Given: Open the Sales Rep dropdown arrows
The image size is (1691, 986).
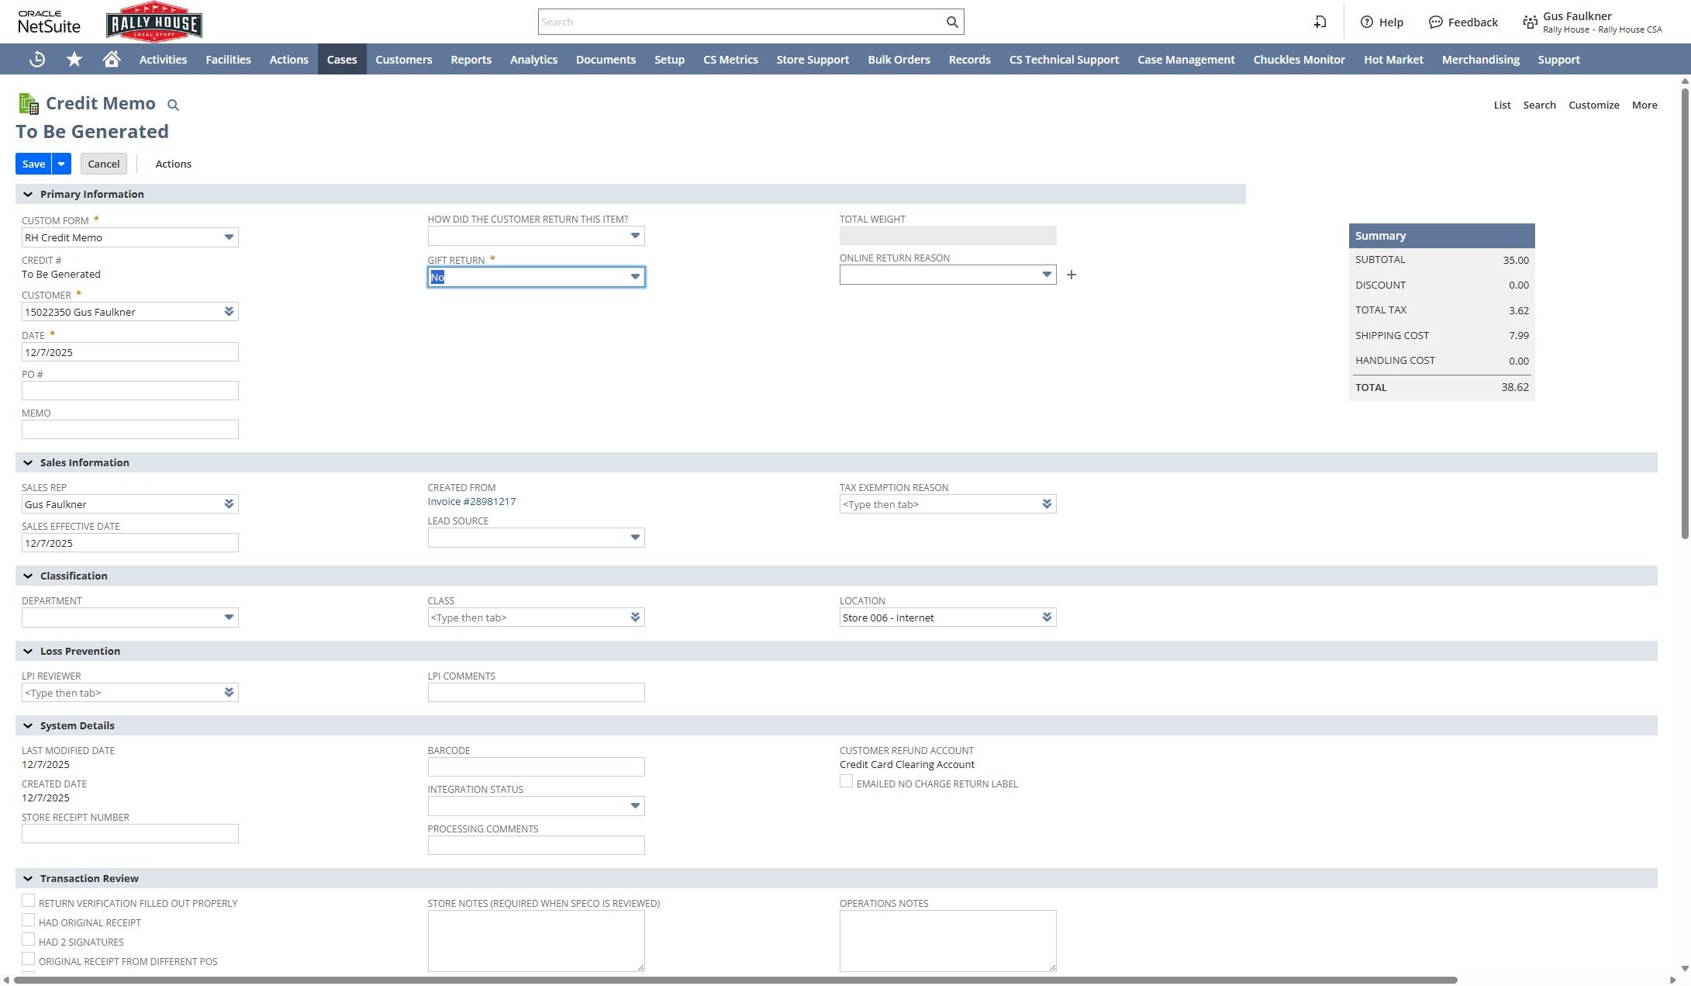Looking at the screenshot, I should point(229,504).
